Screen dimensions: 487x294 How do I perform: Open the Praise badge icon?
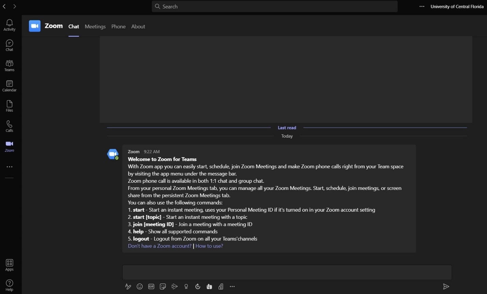click(186, 287)
